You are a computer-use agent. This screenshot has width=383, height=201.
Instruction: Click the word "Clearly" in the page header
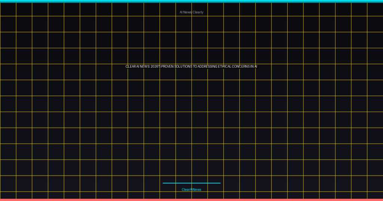(x=198, y=12)
